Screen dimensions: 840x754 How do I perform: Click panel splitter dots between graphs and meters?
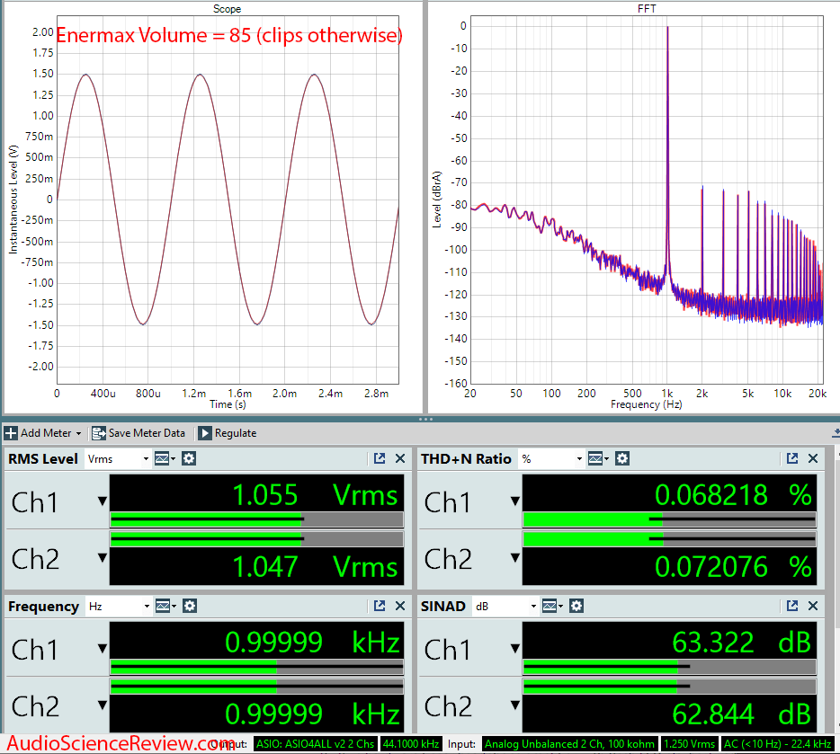tap(425, 419)
